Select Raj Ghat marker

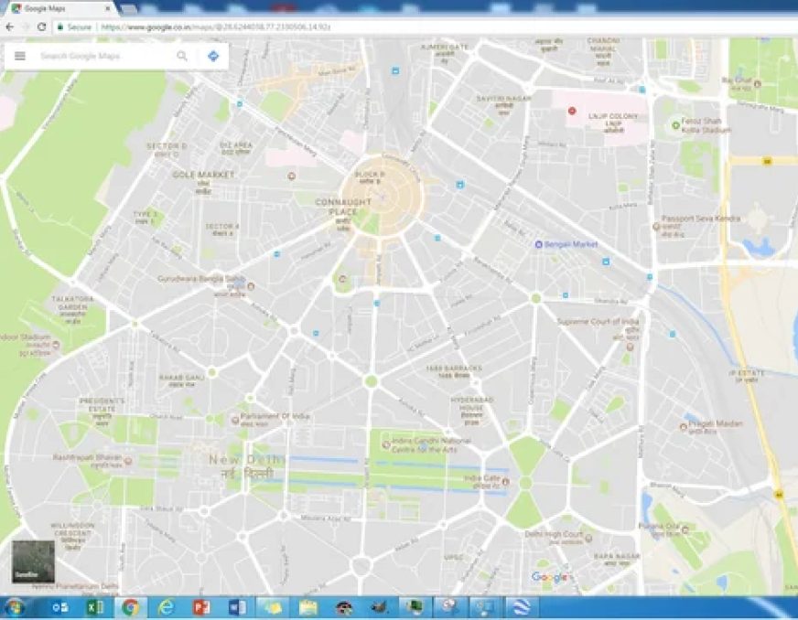pos(758,84)
